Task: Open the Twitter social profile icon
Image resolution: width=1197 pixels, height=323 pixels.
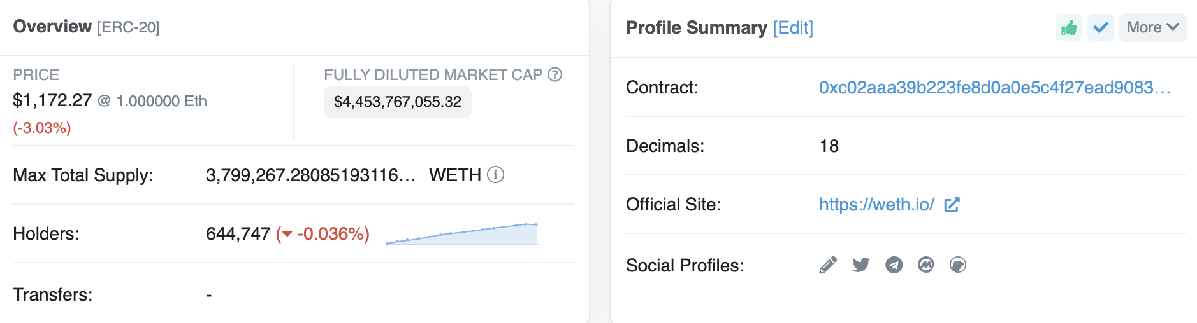Action: pos(861,265)
